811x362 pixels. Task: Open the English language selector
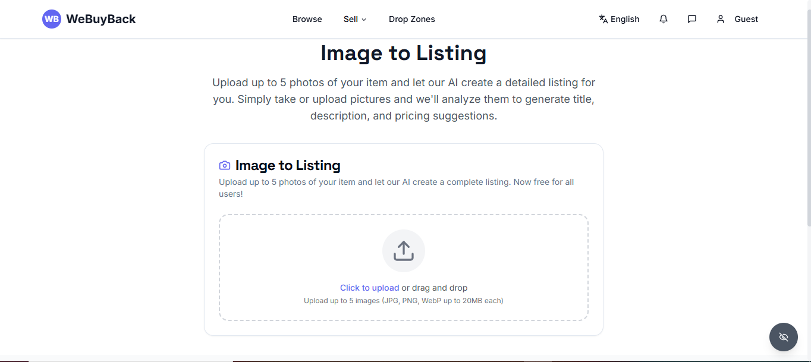coord(619,19)
